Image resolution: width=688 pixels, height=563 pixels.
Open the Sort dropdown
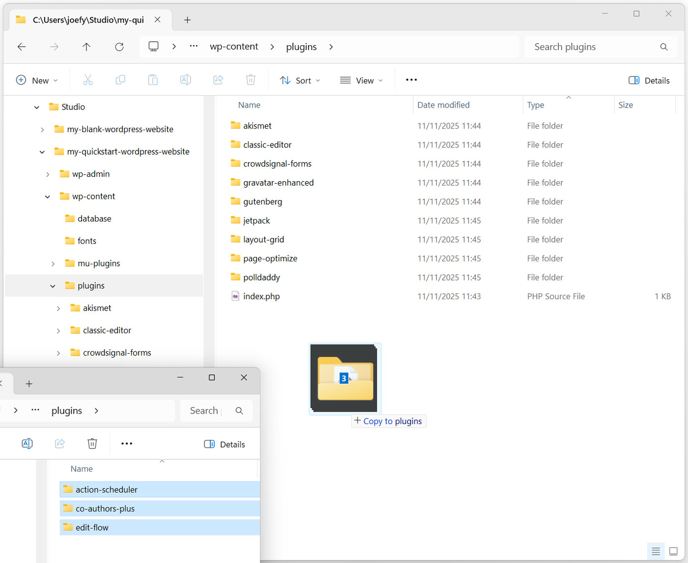(x=300, y=80)
